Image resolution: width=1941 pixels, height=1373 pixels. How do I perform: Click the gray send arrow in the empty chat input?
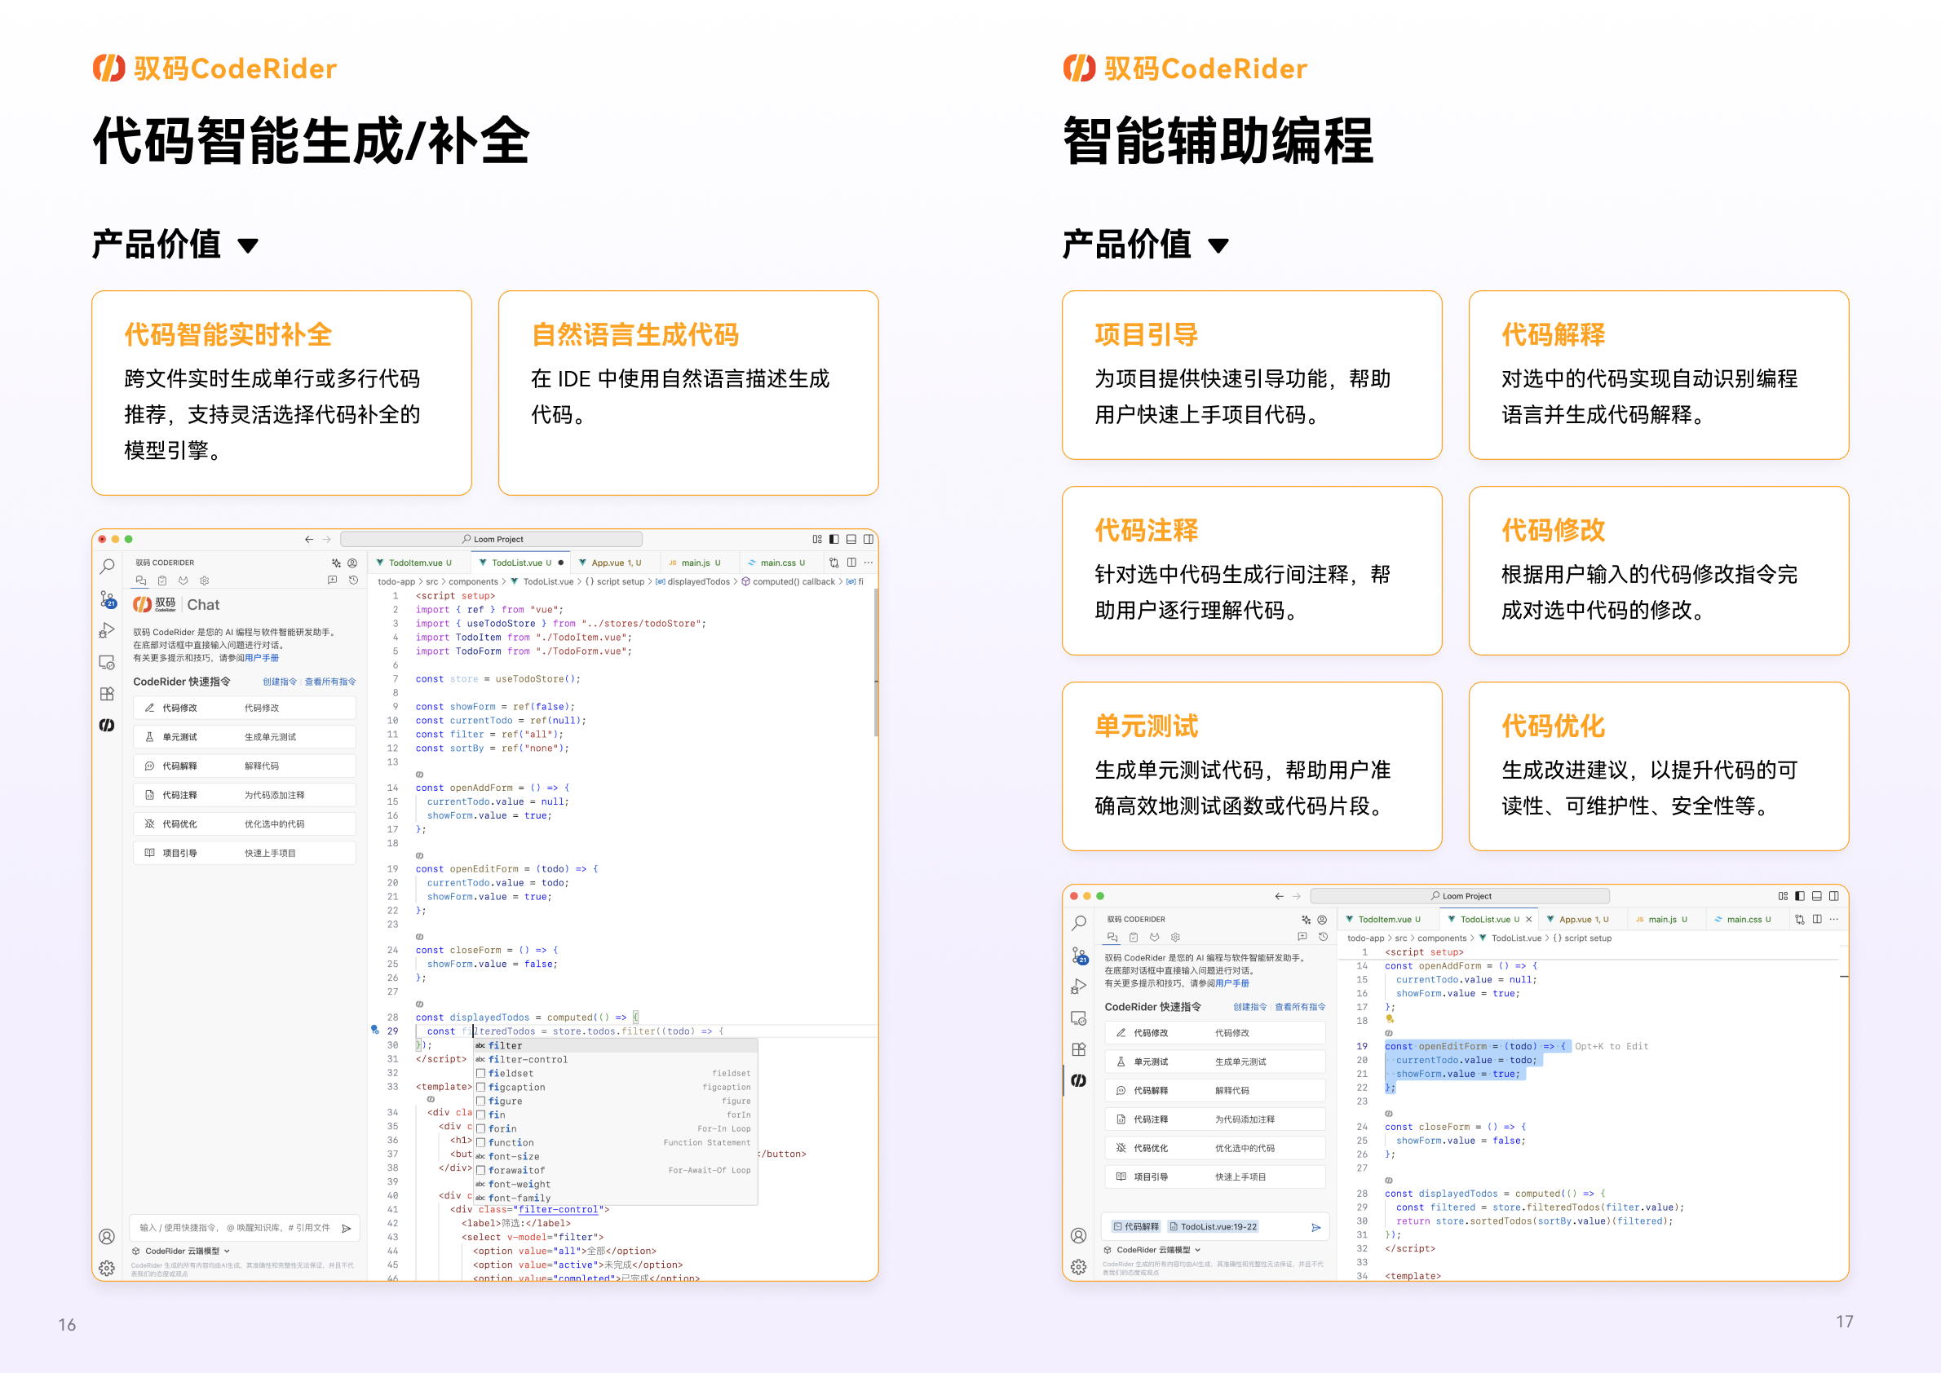[x=346, y=1229]
